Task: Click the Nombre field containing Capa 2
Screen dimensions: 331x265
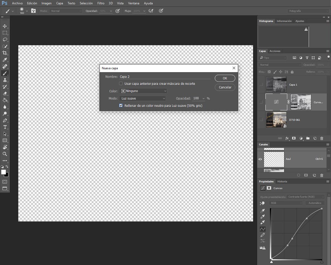Action: [165, 77]
